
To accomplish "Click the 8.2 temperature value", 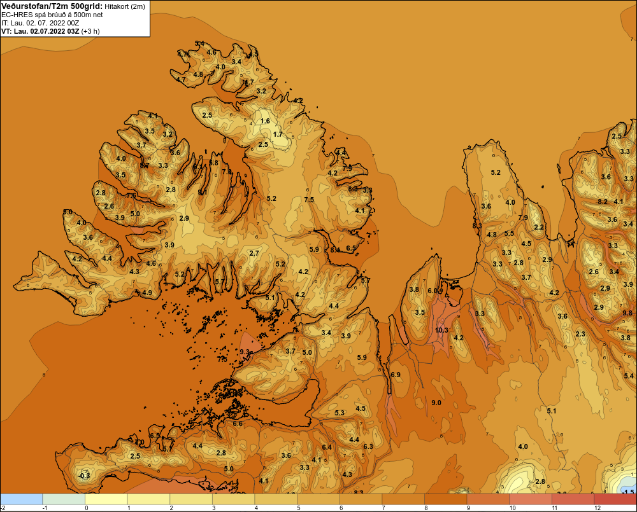I will [603, 202].
